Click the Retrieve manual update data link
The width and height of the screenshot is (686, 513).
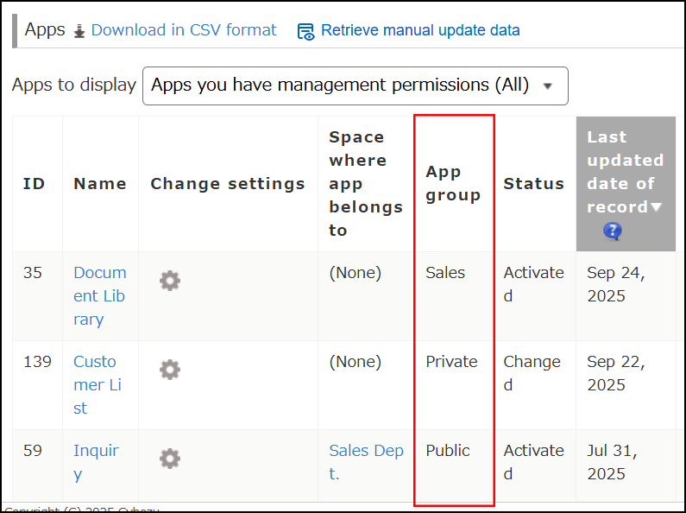(x=420, y=30)
